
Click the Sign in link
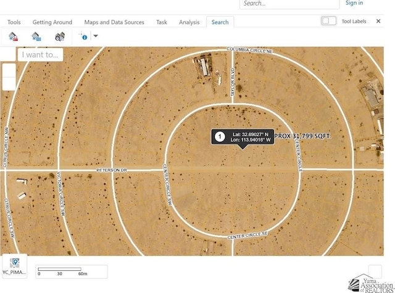tap(354, 3)
